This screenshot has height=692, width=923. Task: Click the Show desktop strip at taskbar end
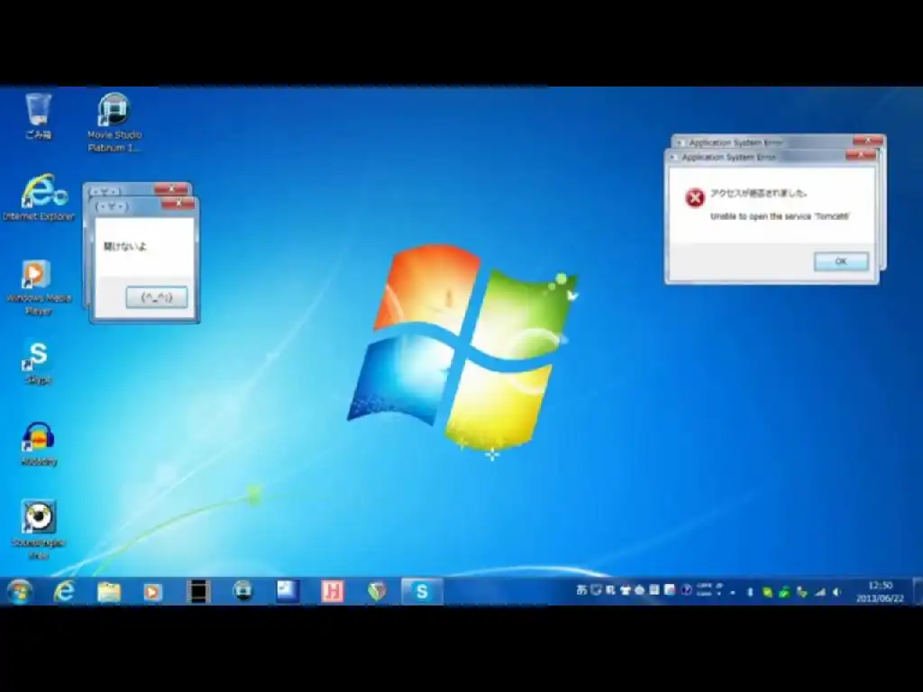click(918, 591)
